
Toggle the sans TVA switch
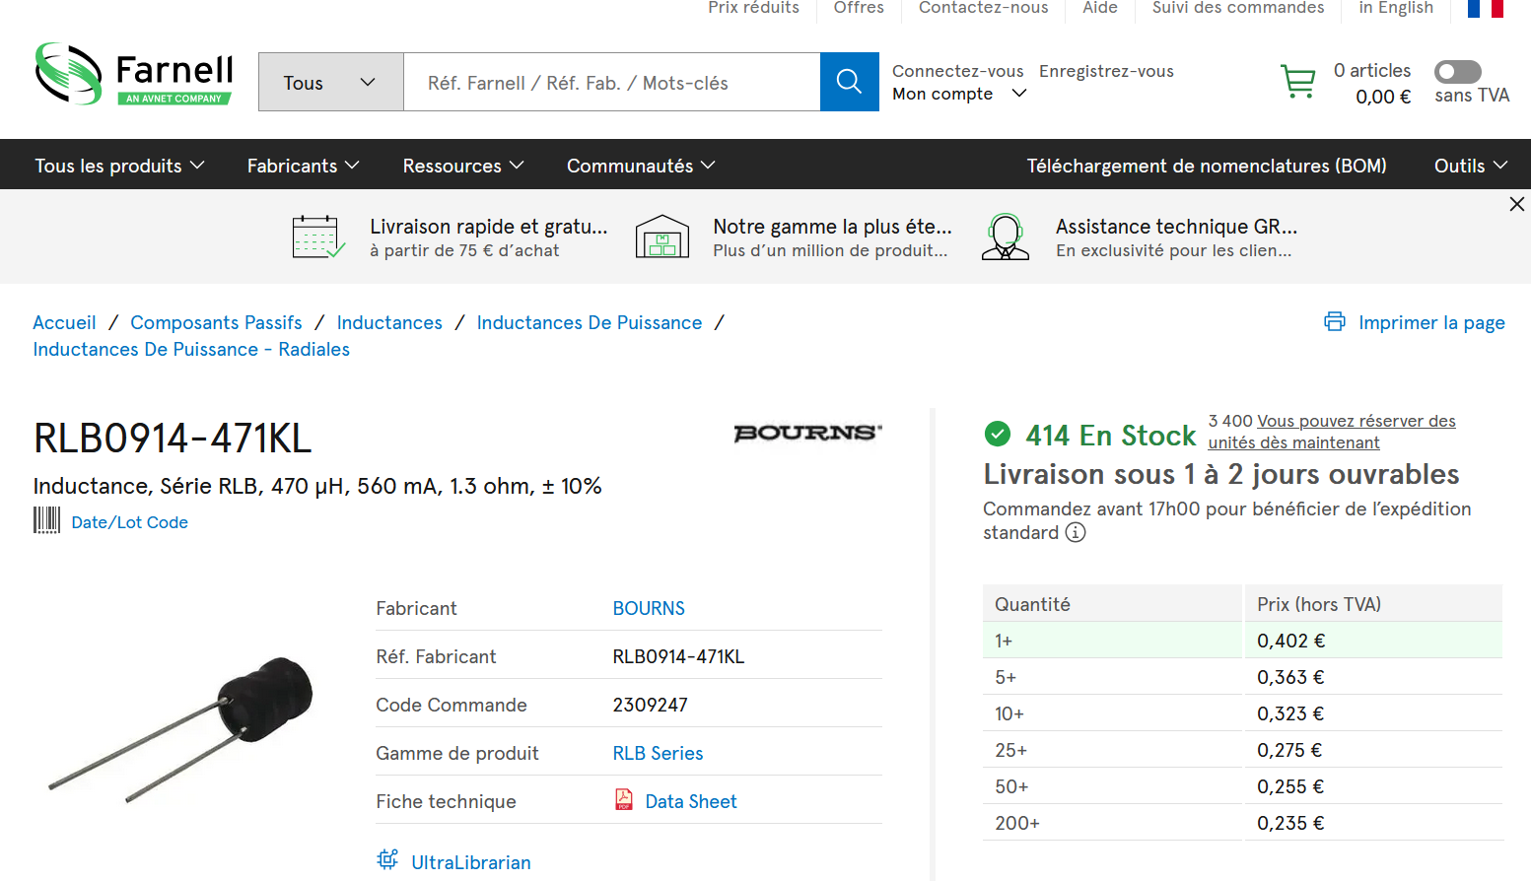(1457, 71)
